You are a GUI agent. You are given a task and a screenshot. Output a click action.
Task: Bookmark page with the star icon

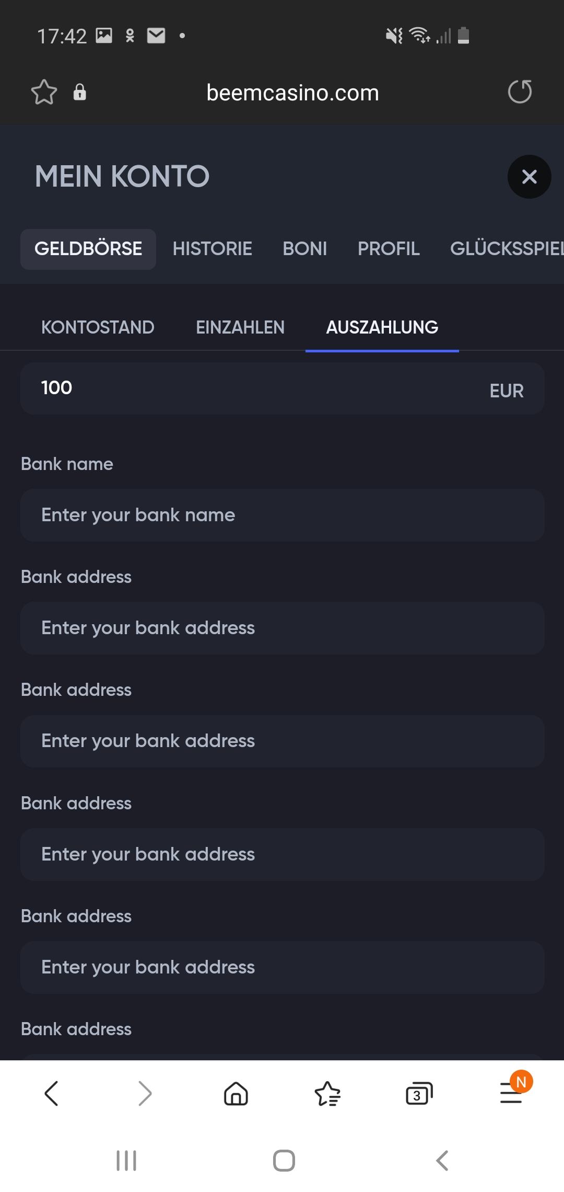click(x=44, y=93)
